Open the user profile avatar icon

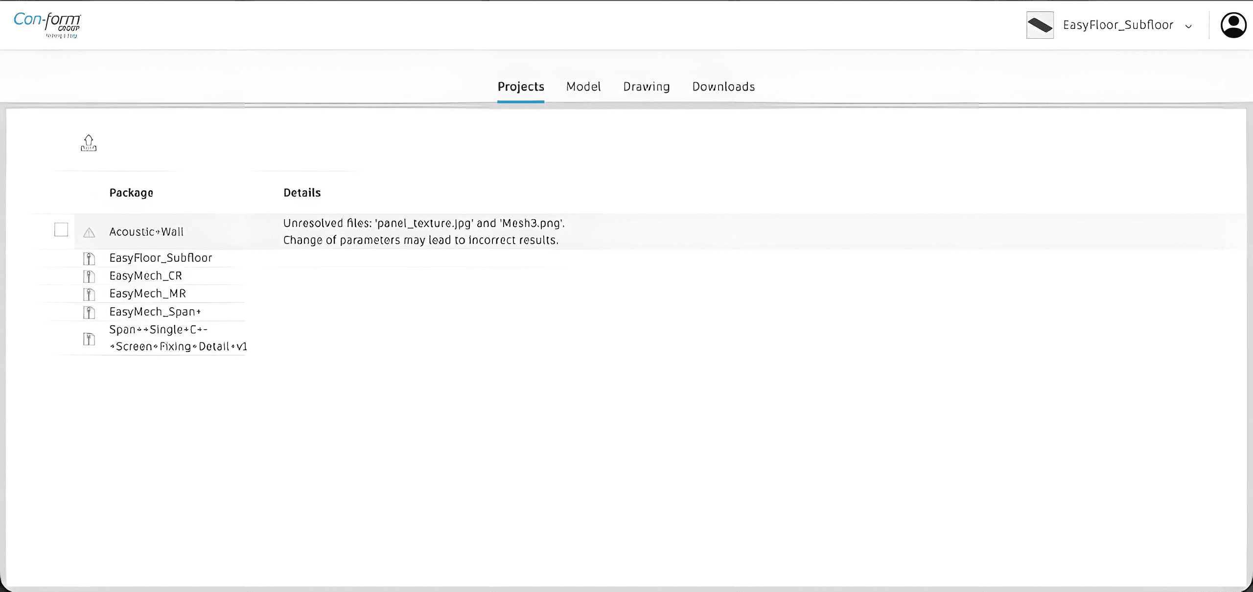tap(1233, 25)
